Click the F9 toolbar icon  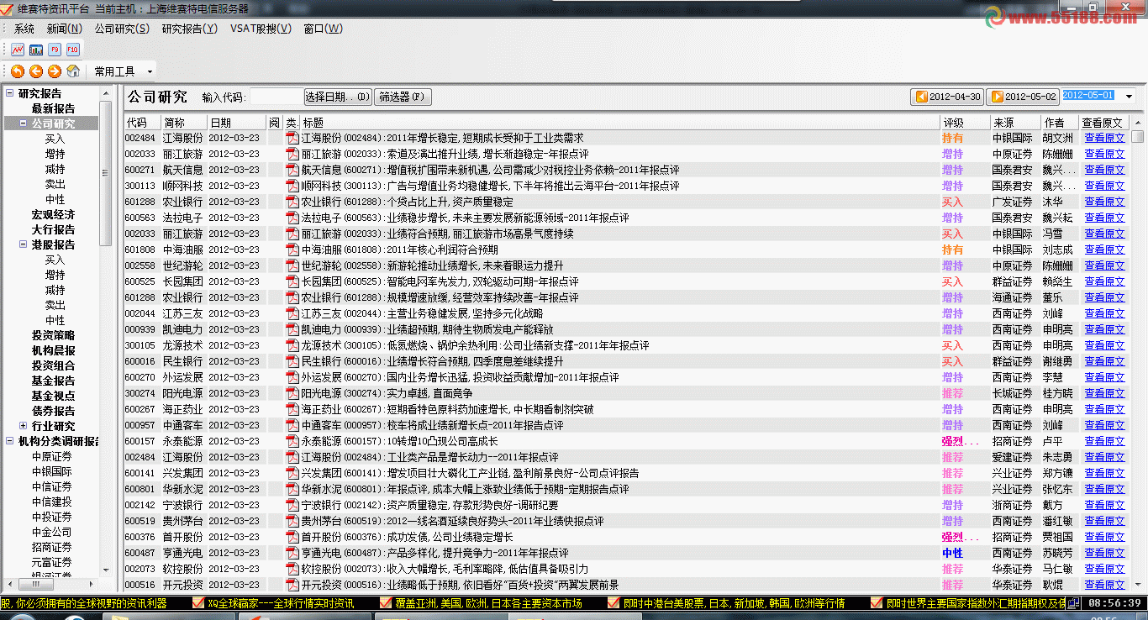pyautogui.click(x=55, y=50)
